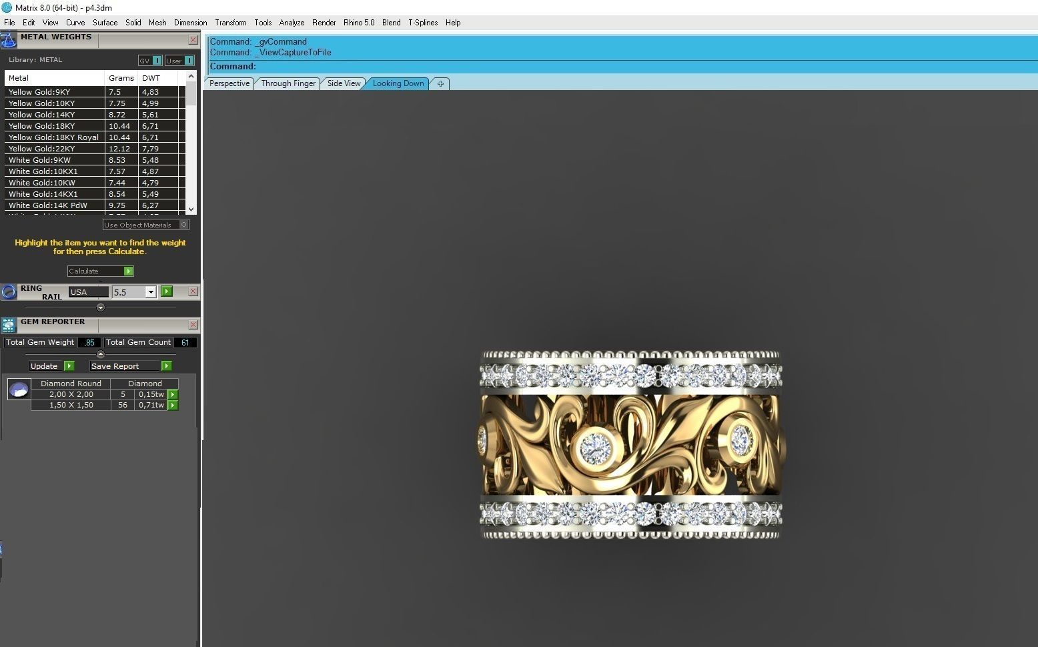Click the DWT column header
The image size is (1038, 647).
pos(159,77)
